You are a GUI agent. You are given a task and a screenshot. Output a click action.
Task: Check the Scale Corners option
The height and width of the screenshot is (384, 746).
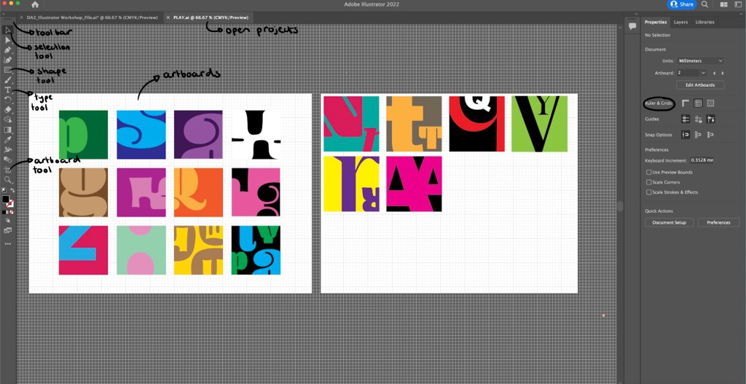pos(648,182)
